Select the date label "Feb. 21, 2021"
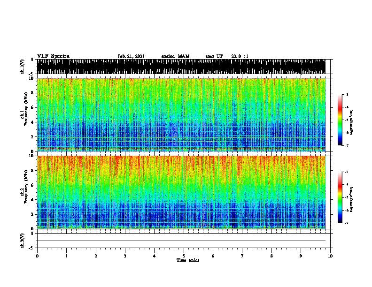Viewport: 372px width, 287px height. [131, 56]
